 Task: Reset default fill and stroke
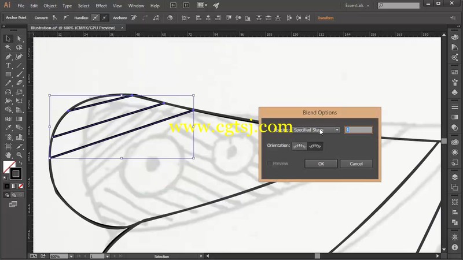[5, 178]
